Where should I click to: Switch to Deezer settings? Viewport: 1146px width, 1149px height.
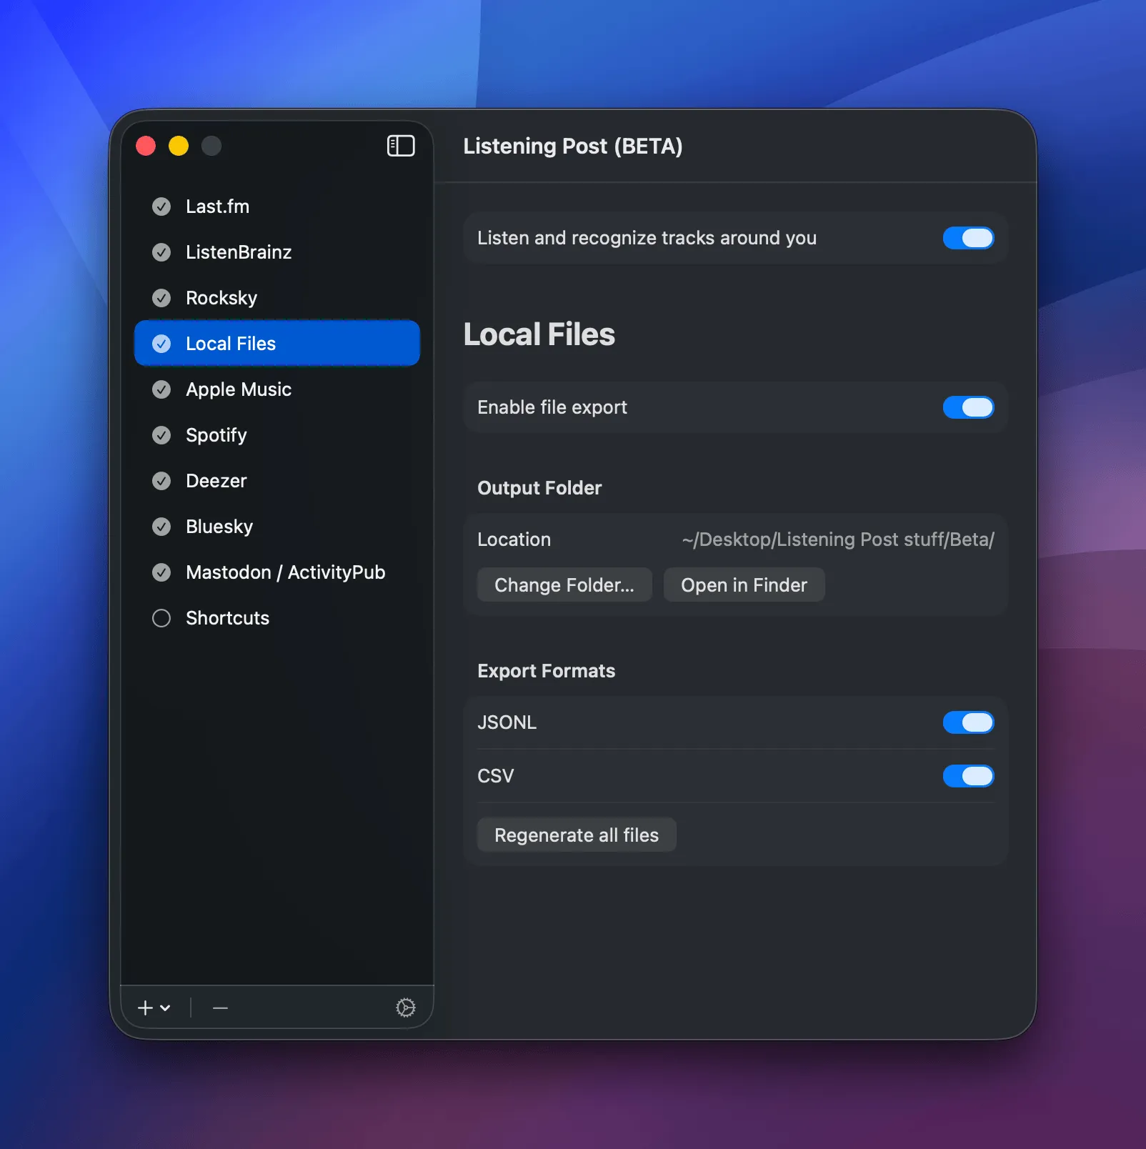tap(216, 481)
